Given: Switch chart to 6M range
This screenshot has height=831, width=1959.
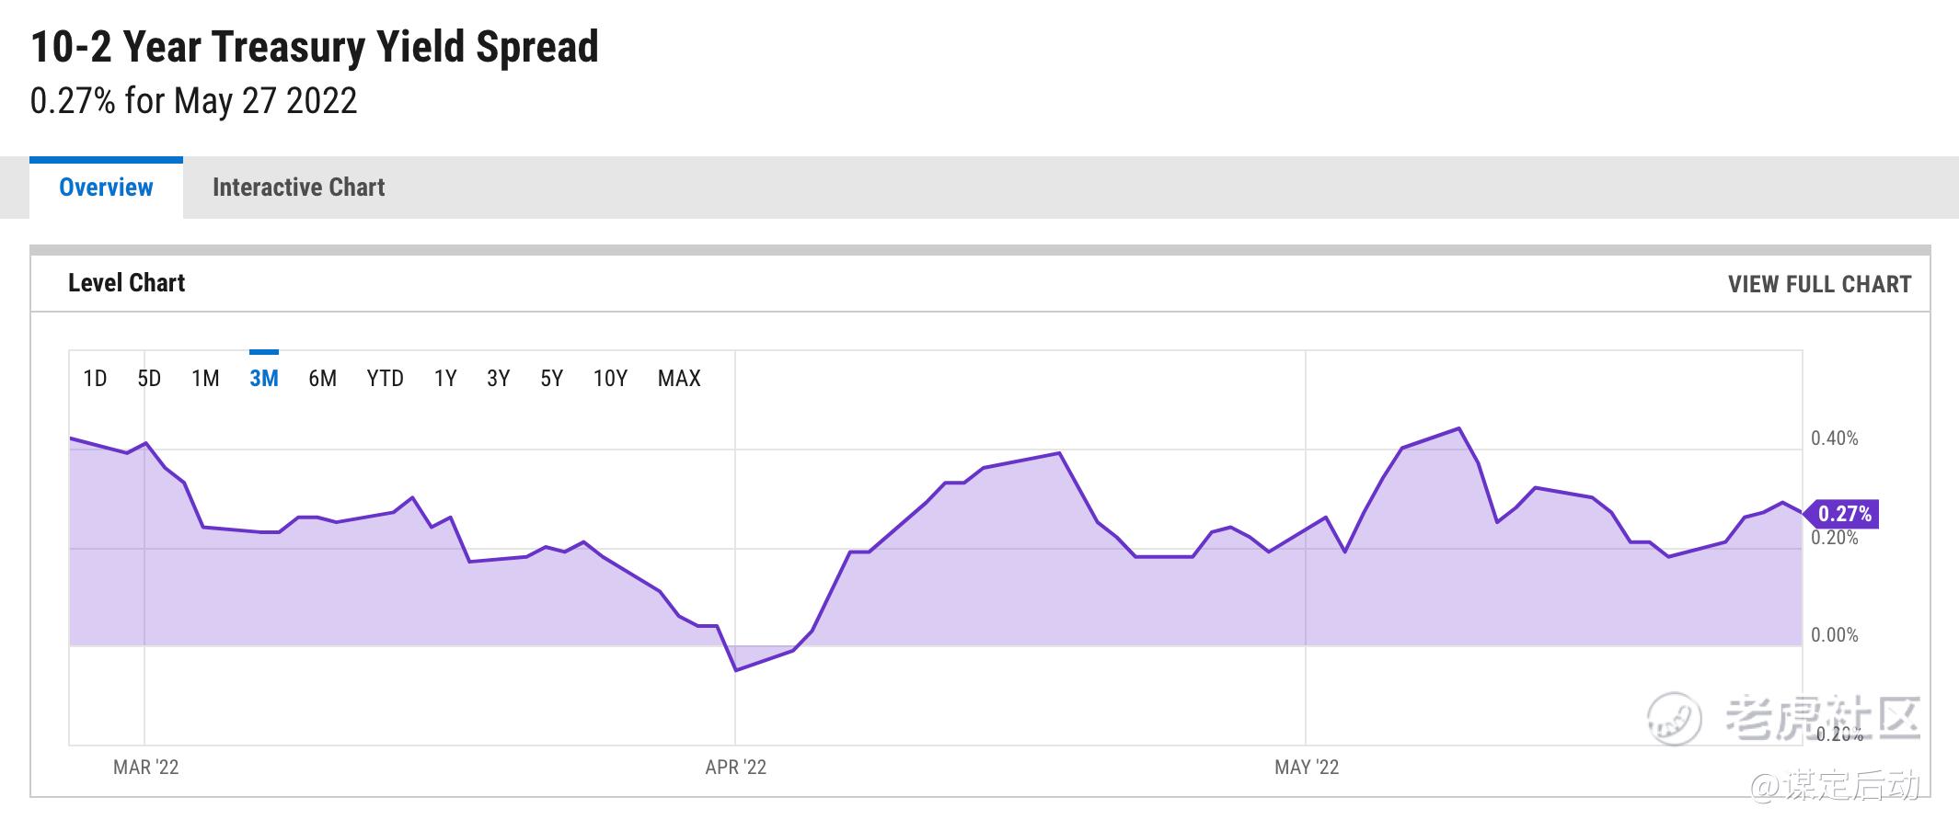Looking at the screenshot, I should [x=322, y=379].
